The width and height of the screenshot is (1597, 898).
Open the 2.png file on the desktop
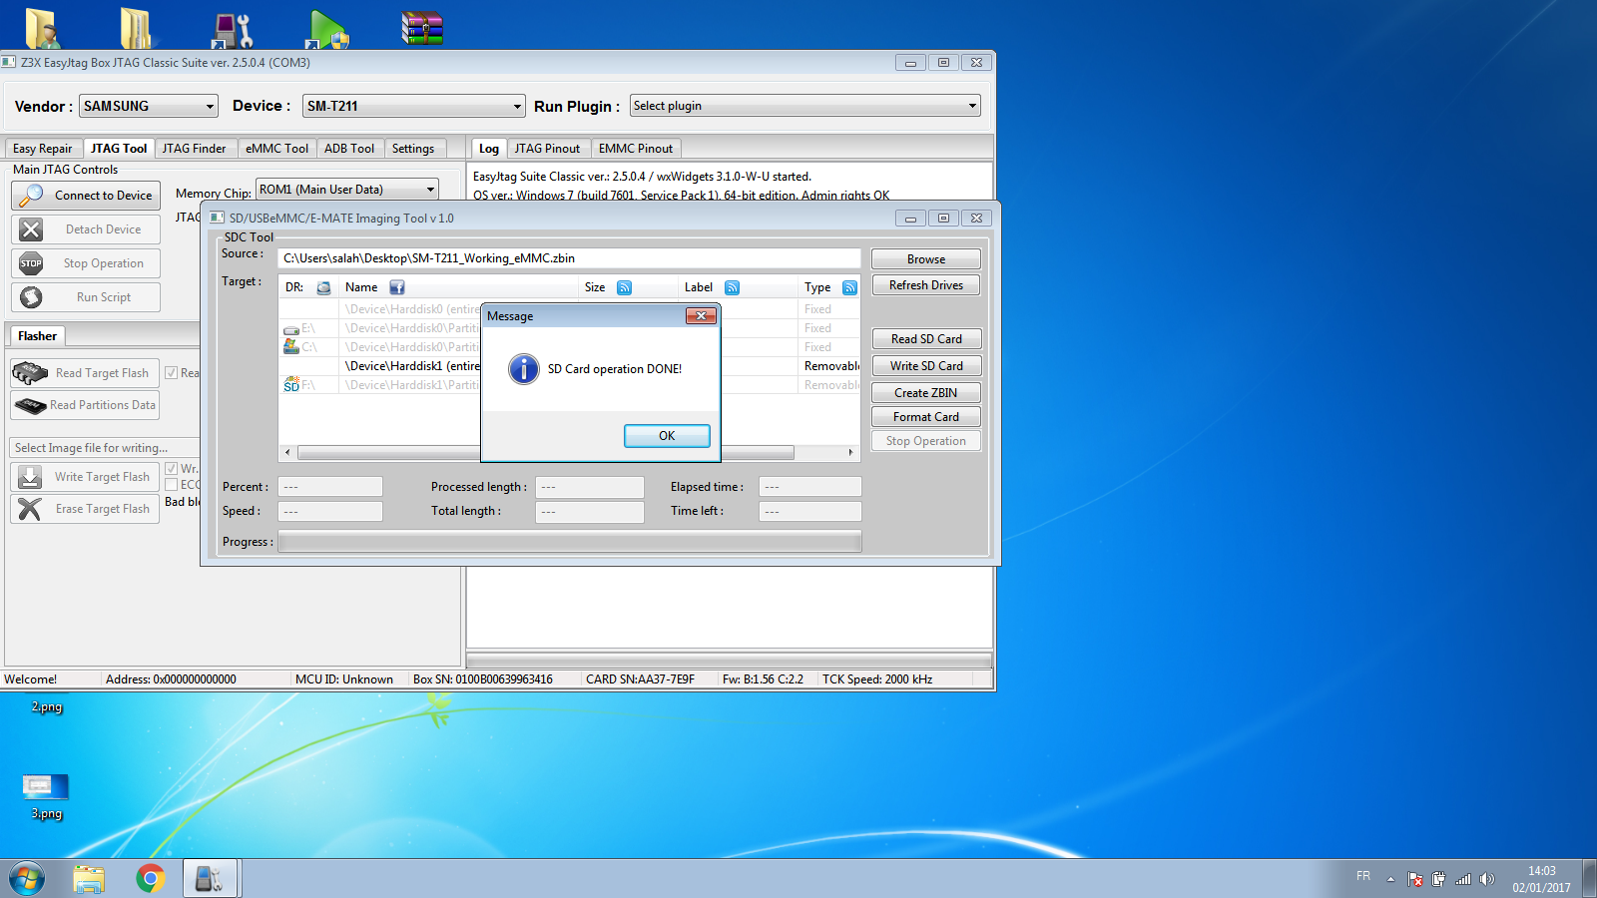click(46, 706)
